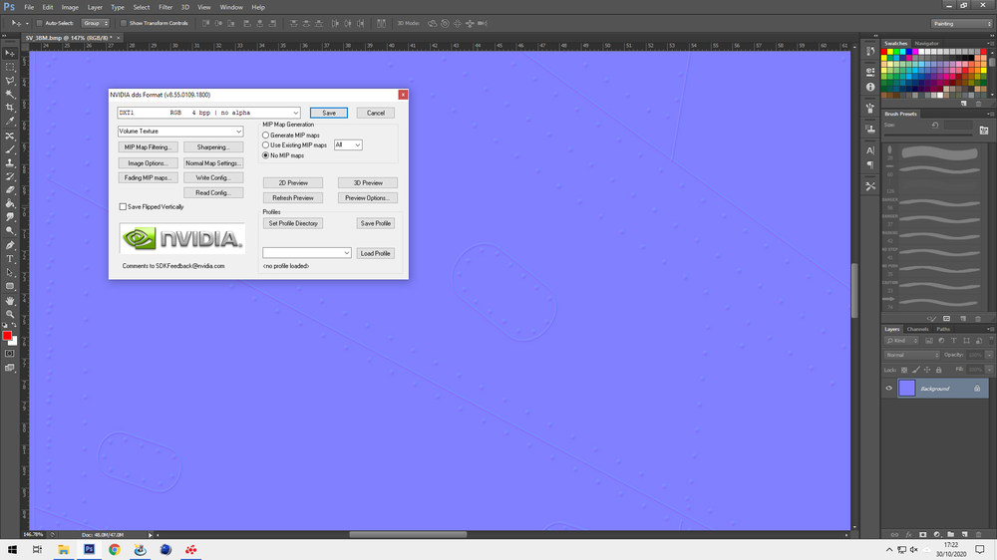Select the Horizontal Type tool
The width and height of the screenshot is (997, 560).
click(10, 259)
